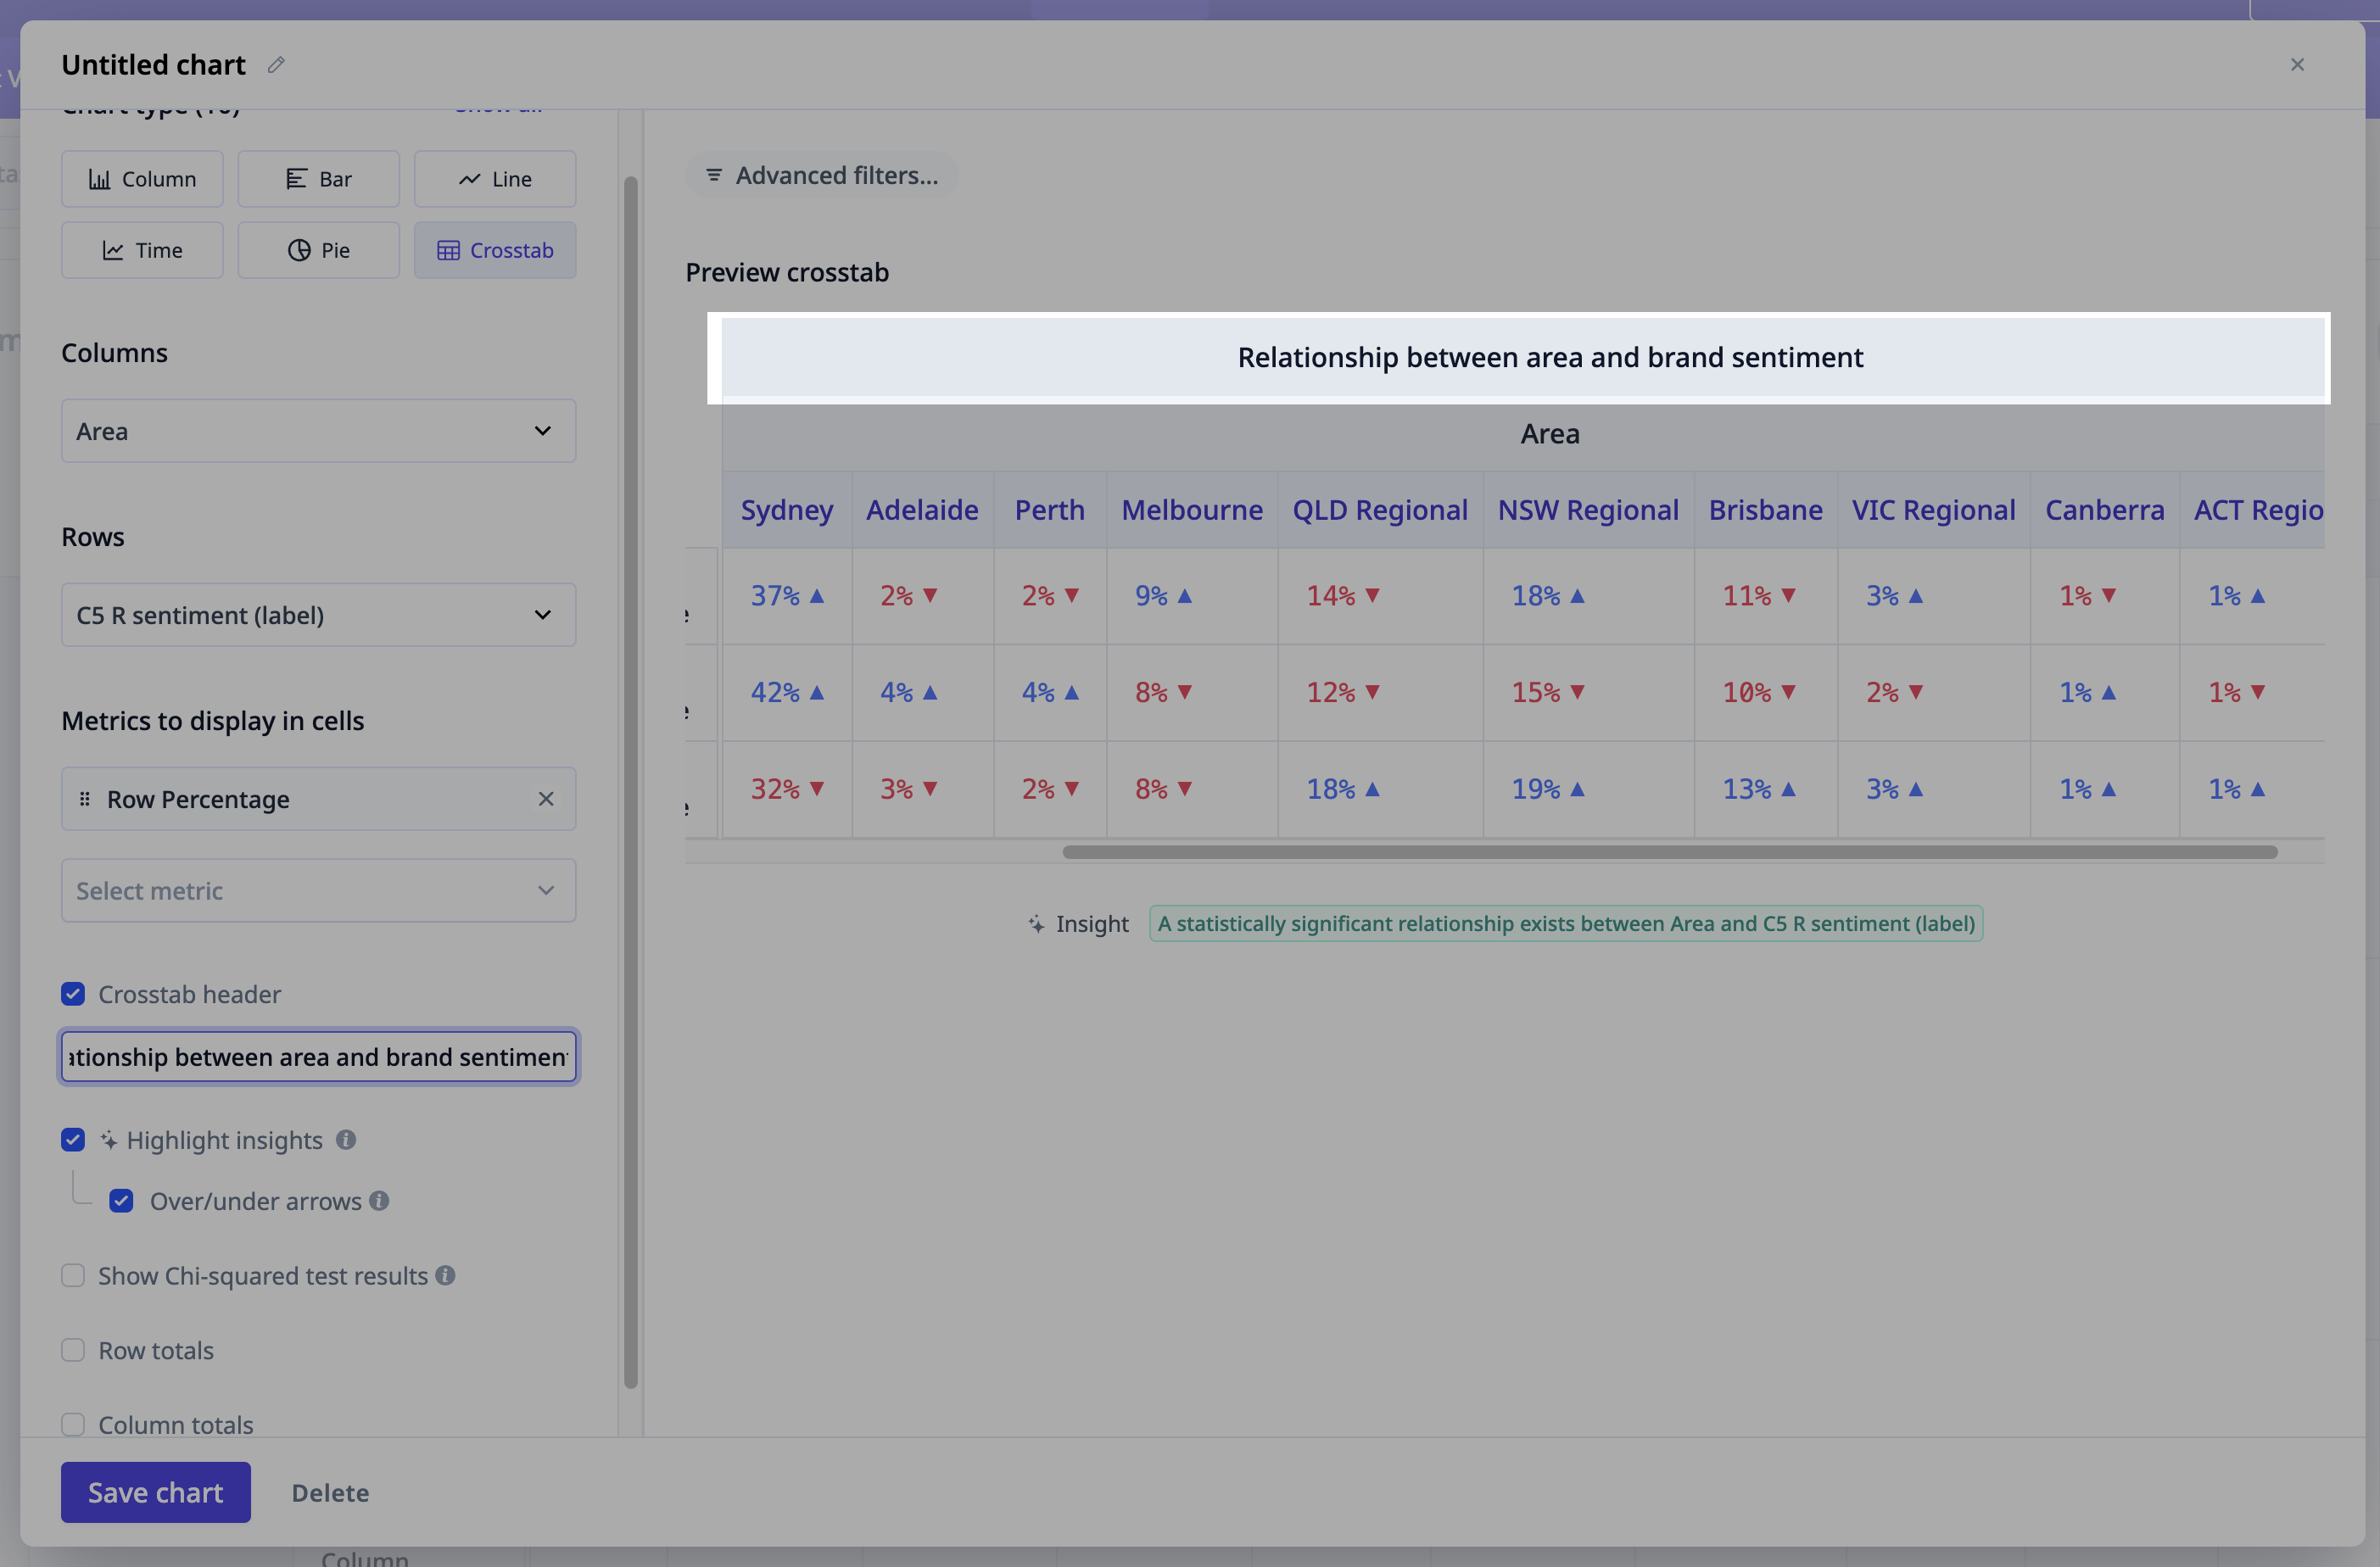Open the Area columns dropdown
Image resolution: width=2380 pixels, height=1567 pixels.
[x=318, y=431]
